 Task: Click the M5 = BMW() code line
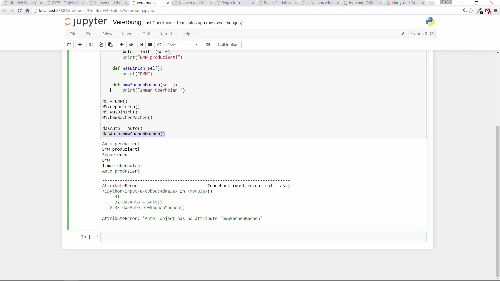coord(115,101)
